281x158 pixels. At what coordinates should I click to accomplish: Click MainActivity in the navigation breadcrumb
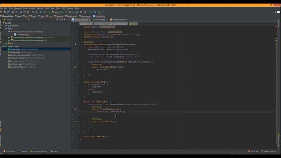pos(99,16)
